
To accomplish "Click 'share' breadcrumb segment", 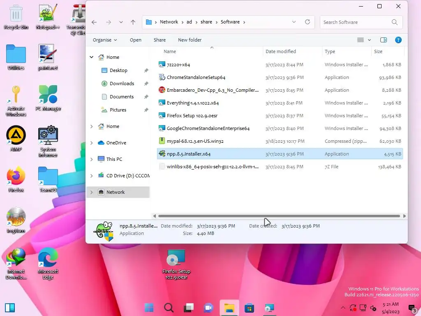I will (206, 22).
